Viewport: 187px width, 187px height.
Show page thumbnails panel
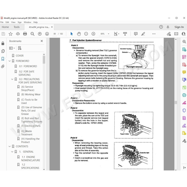(3, 51)
